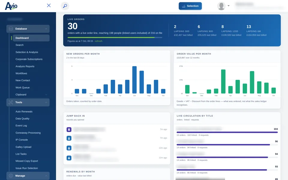Click the Manage gear icon
Image resolution: width=288 pixels, height=180 pixels.
[11, 176]
